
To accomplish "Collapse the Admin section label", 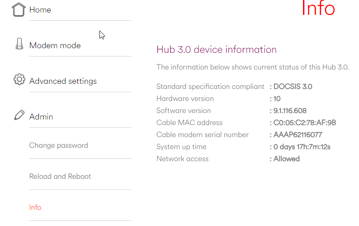I will coord(41,117).
